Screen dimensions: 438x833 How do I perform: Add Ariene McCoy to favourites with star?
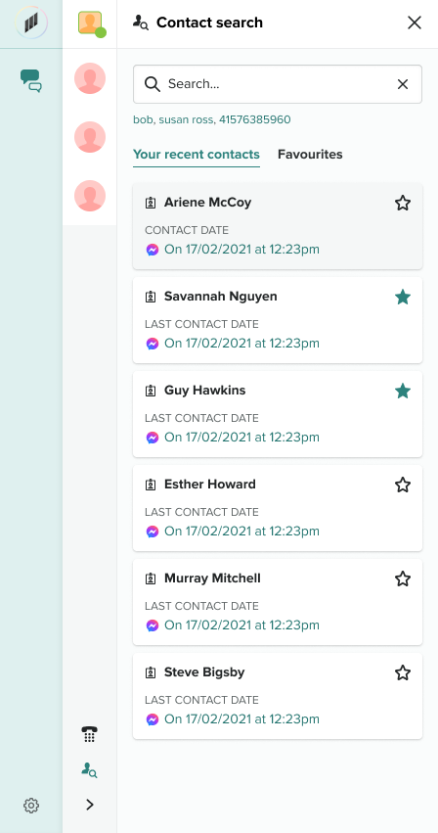(403, 203)
